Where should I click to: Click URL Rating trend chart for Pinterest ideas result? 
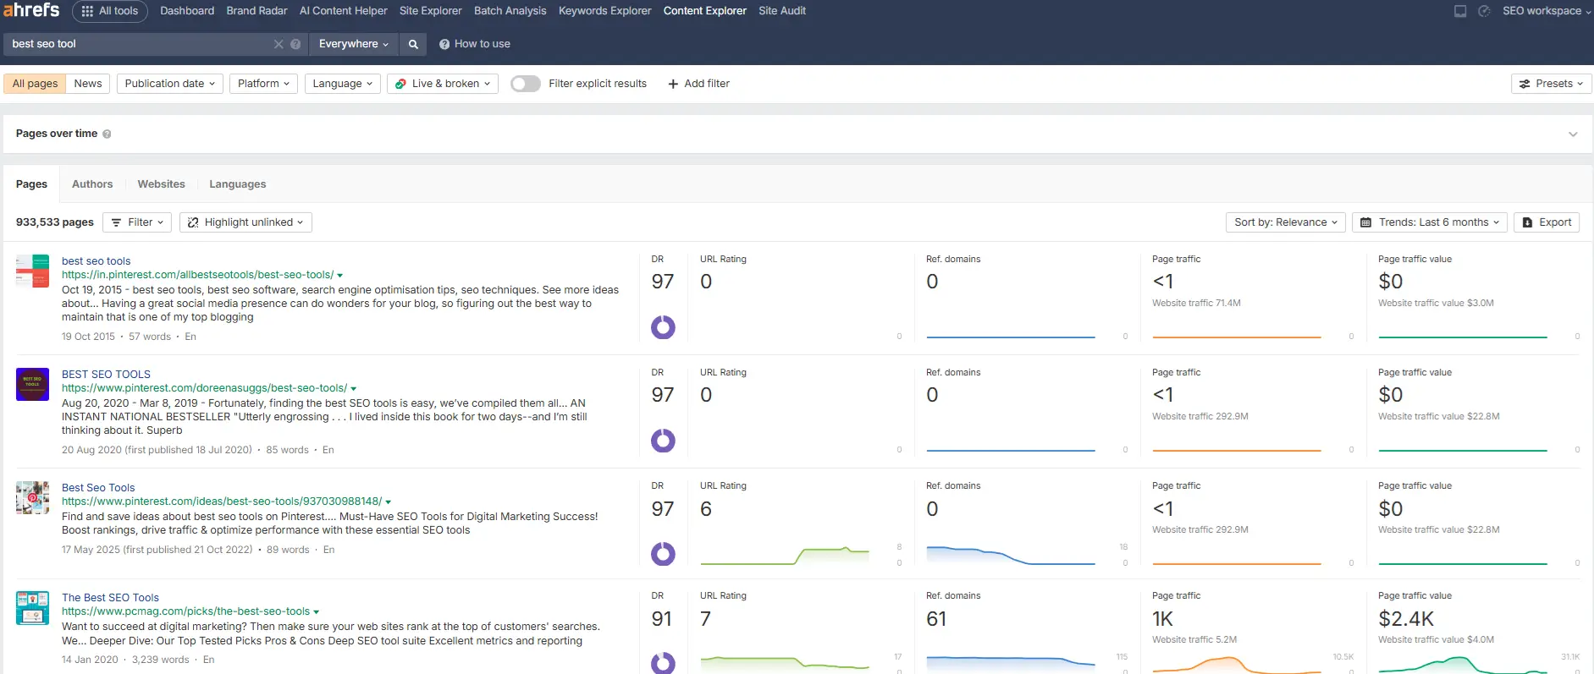(785, 555)
